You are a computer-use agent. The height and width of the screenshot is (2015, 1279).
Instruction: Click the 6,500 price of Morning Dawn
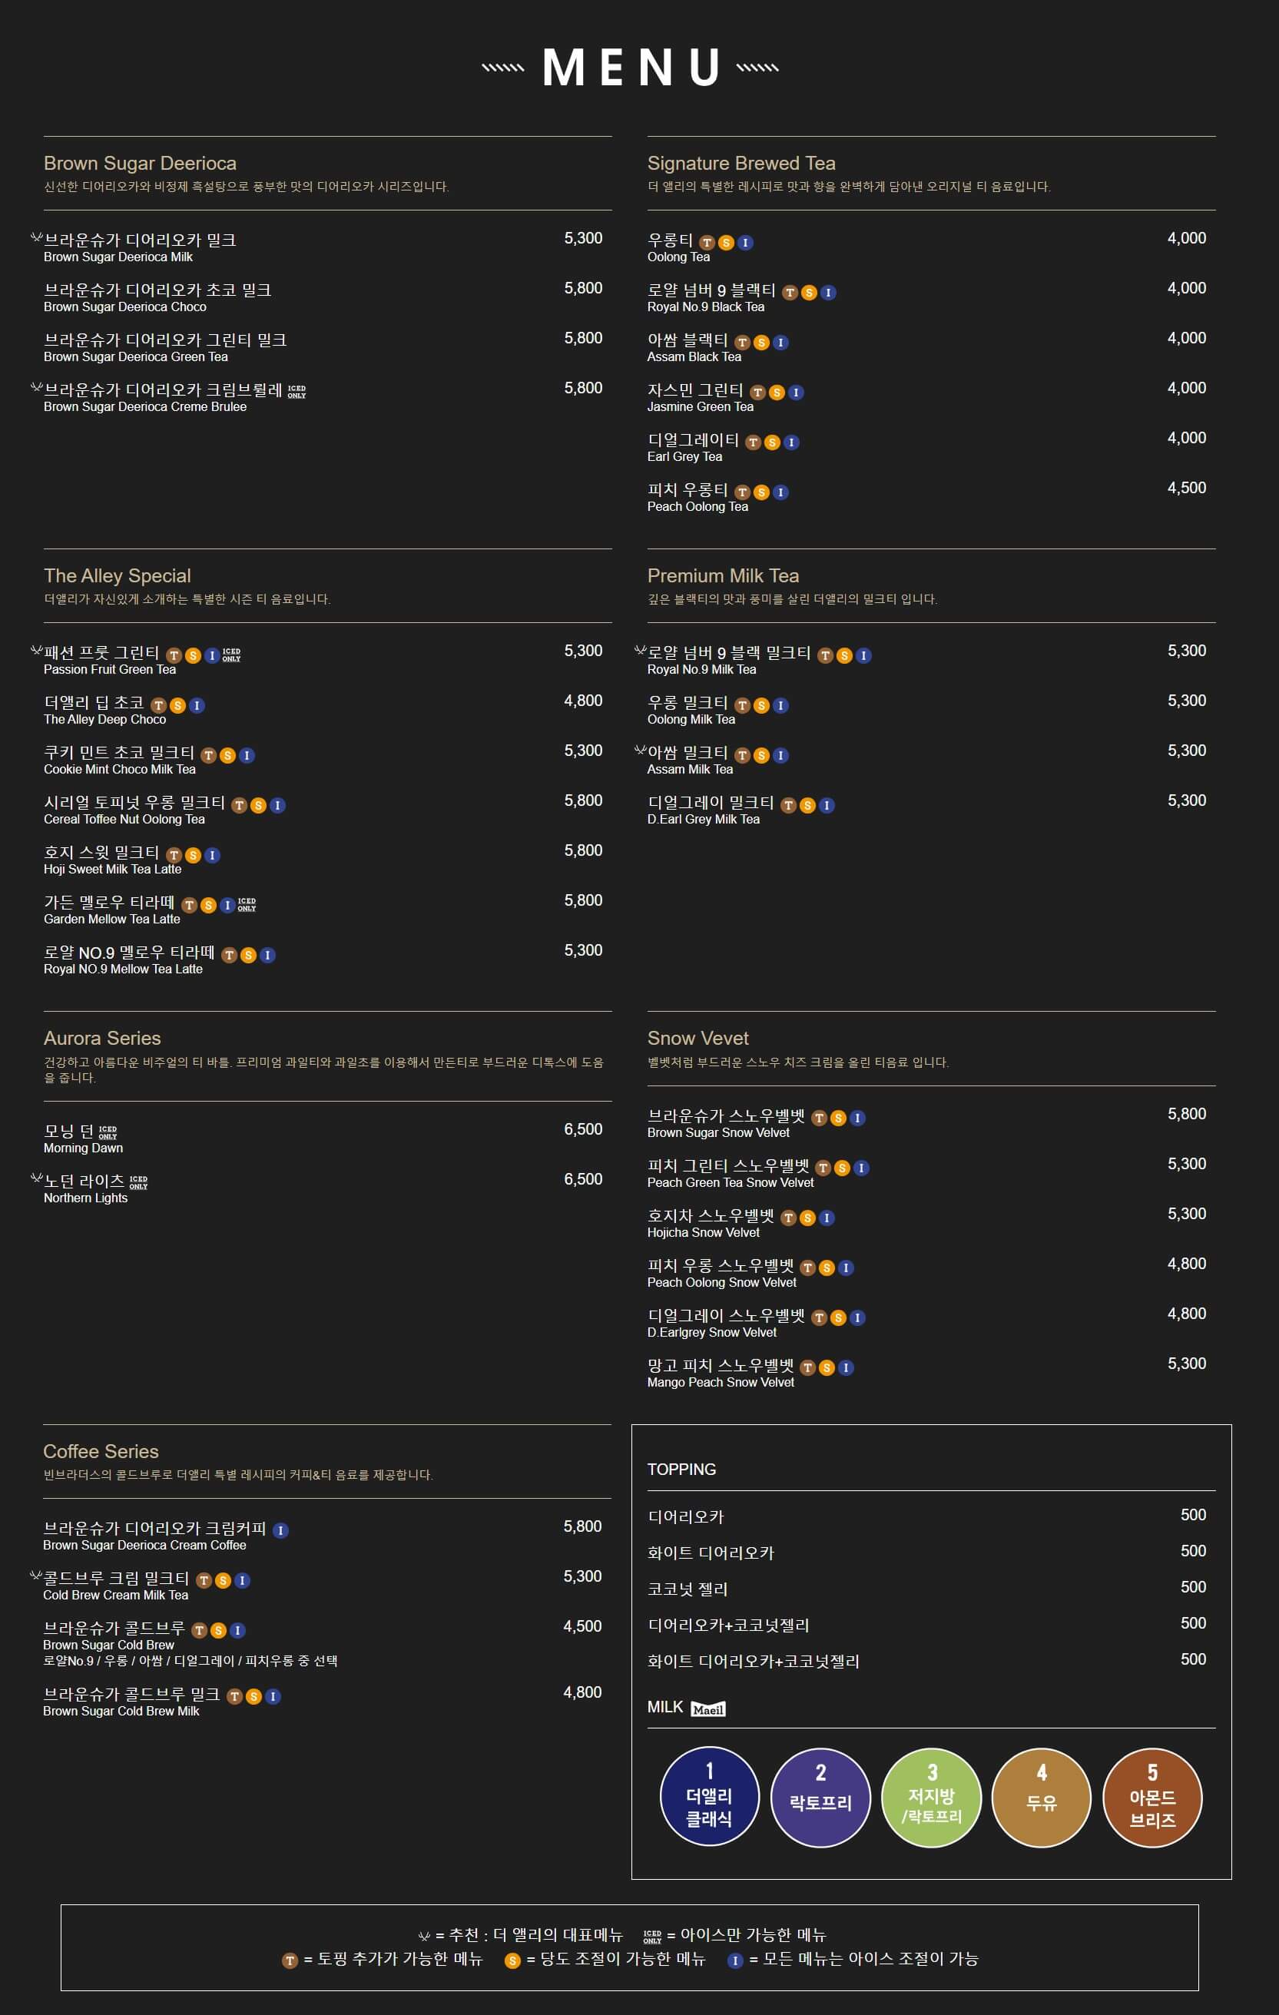click(x=583, y=1130)
